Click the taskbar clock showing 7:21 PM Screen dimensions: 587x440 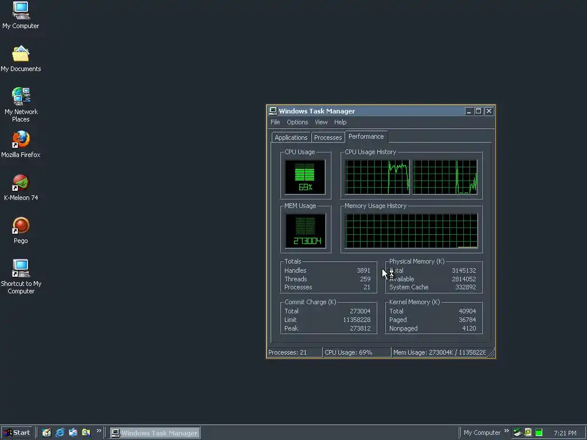[565, 433]
